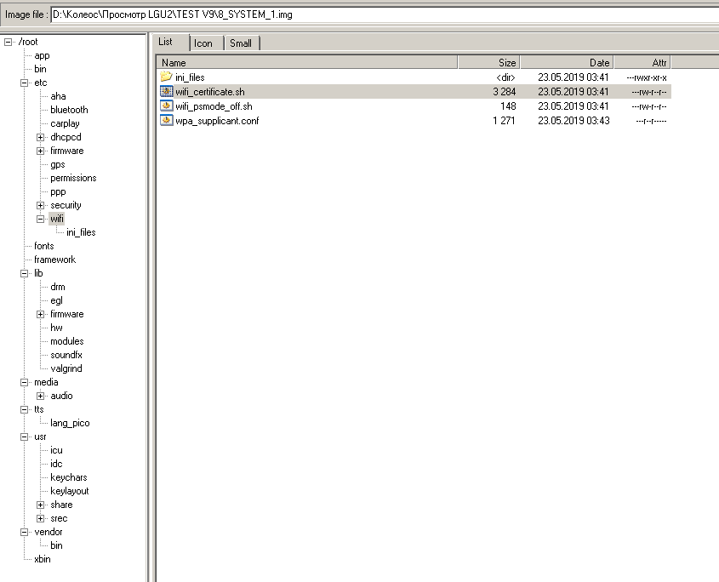719x582 pixels.
Task: Click the Image file path field
Action: click(x=385, y=14)
